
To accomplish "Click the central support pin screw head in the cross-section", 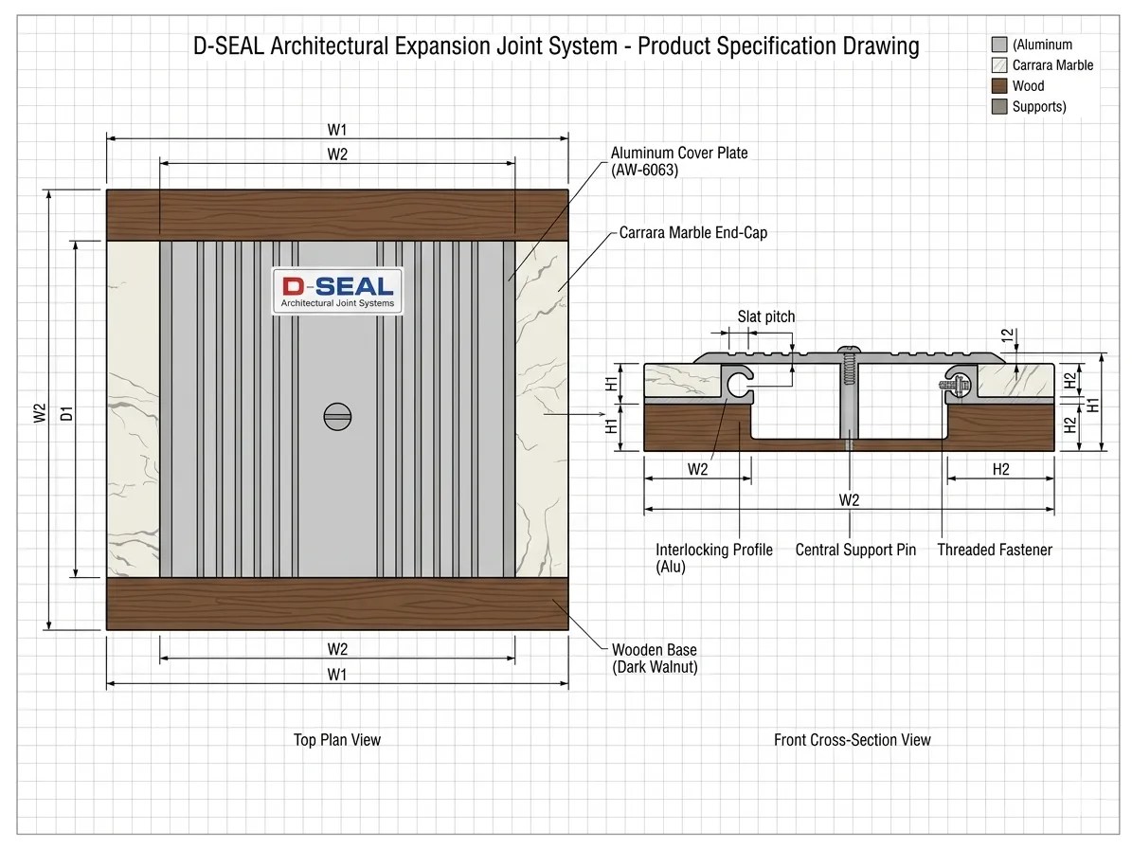I will [x=850, y=351].
